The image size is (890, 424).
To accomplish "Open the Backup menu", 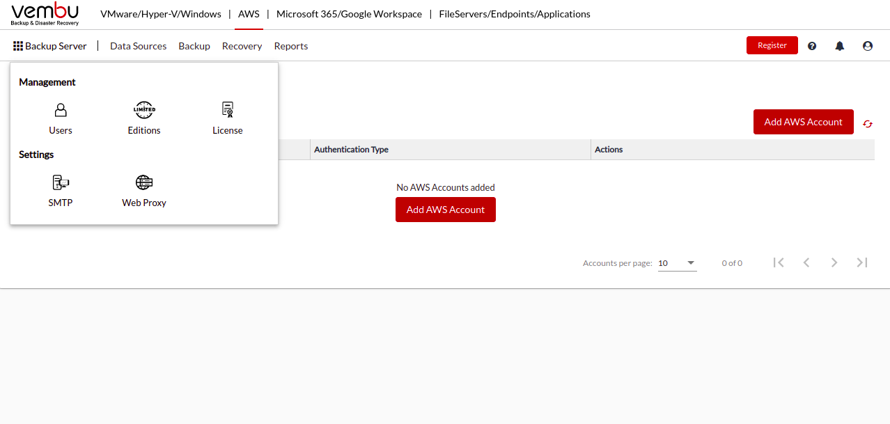I will (x=194, y=46).
